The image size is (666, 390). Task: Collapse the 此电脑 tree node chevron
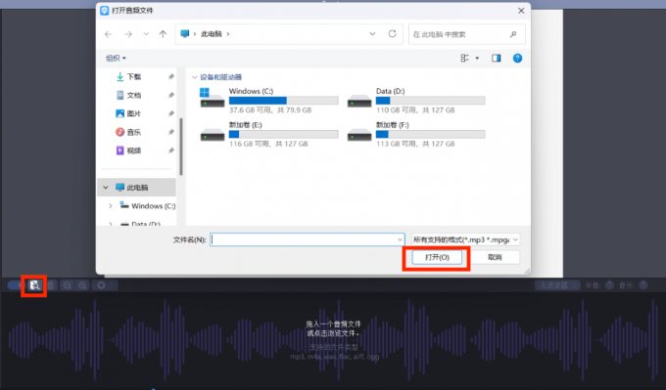tap(106, 188)
